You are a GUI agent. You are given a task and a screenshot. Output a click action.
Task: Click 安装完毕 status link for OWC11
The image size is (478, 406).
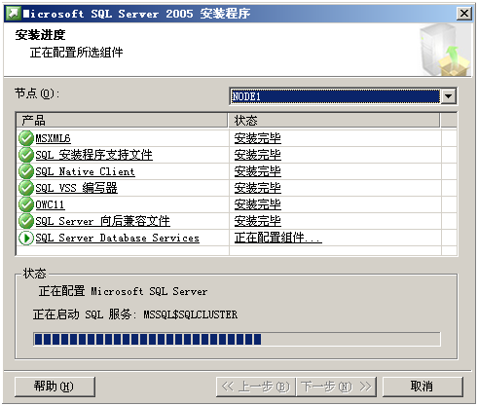[258, 204]
